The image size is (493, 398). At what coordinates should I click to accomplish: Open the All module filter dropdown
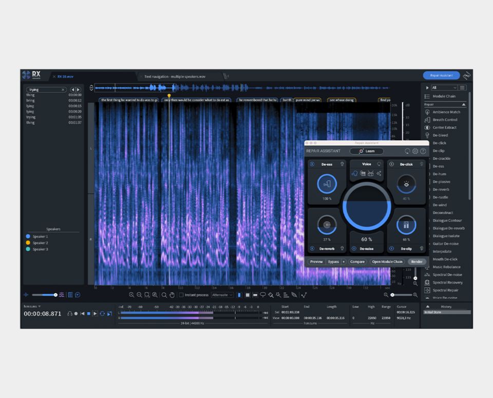click(x=444, y=88)
